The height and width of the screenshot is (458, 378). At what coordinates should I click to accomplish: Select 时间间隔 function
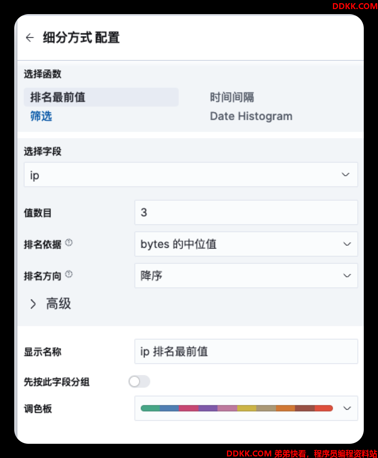232,97
